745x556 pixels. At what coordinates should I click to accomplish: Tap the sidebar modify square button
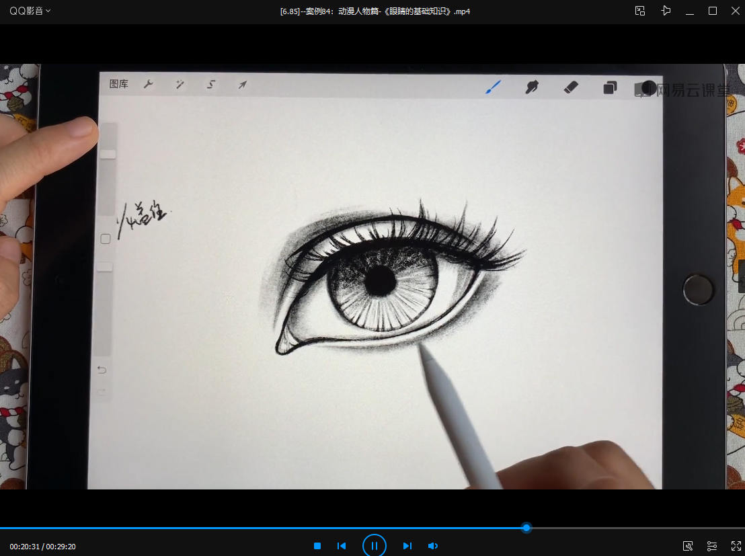[105, 238]
